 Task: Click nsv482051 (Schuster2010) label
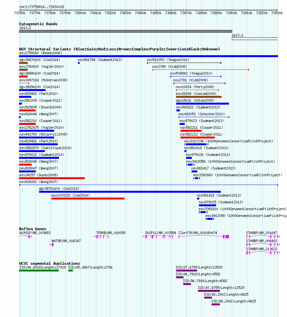(202, 114)
